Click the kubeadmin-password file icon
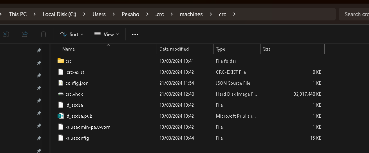Image resolution: width=369 pixels, height=153 pixels. pyautogui.click(x=61, y=127)
